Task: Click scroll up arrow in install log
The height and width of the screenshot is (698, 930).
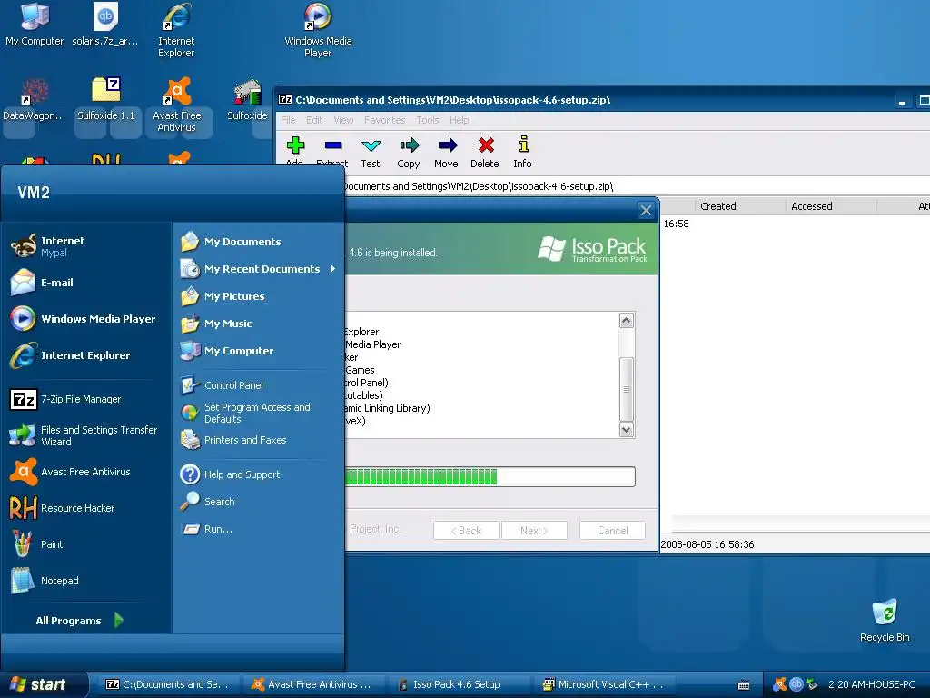Action: coord(627,321)
